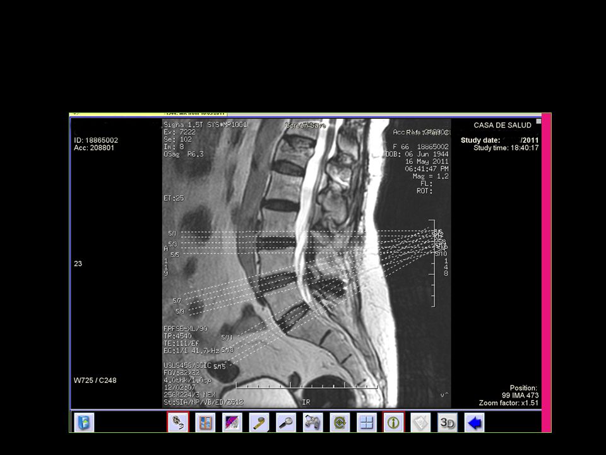606x455 pixels.
Task: Click the 'Zoom factor: x1.51' text
Action: [x=509, y=403]
